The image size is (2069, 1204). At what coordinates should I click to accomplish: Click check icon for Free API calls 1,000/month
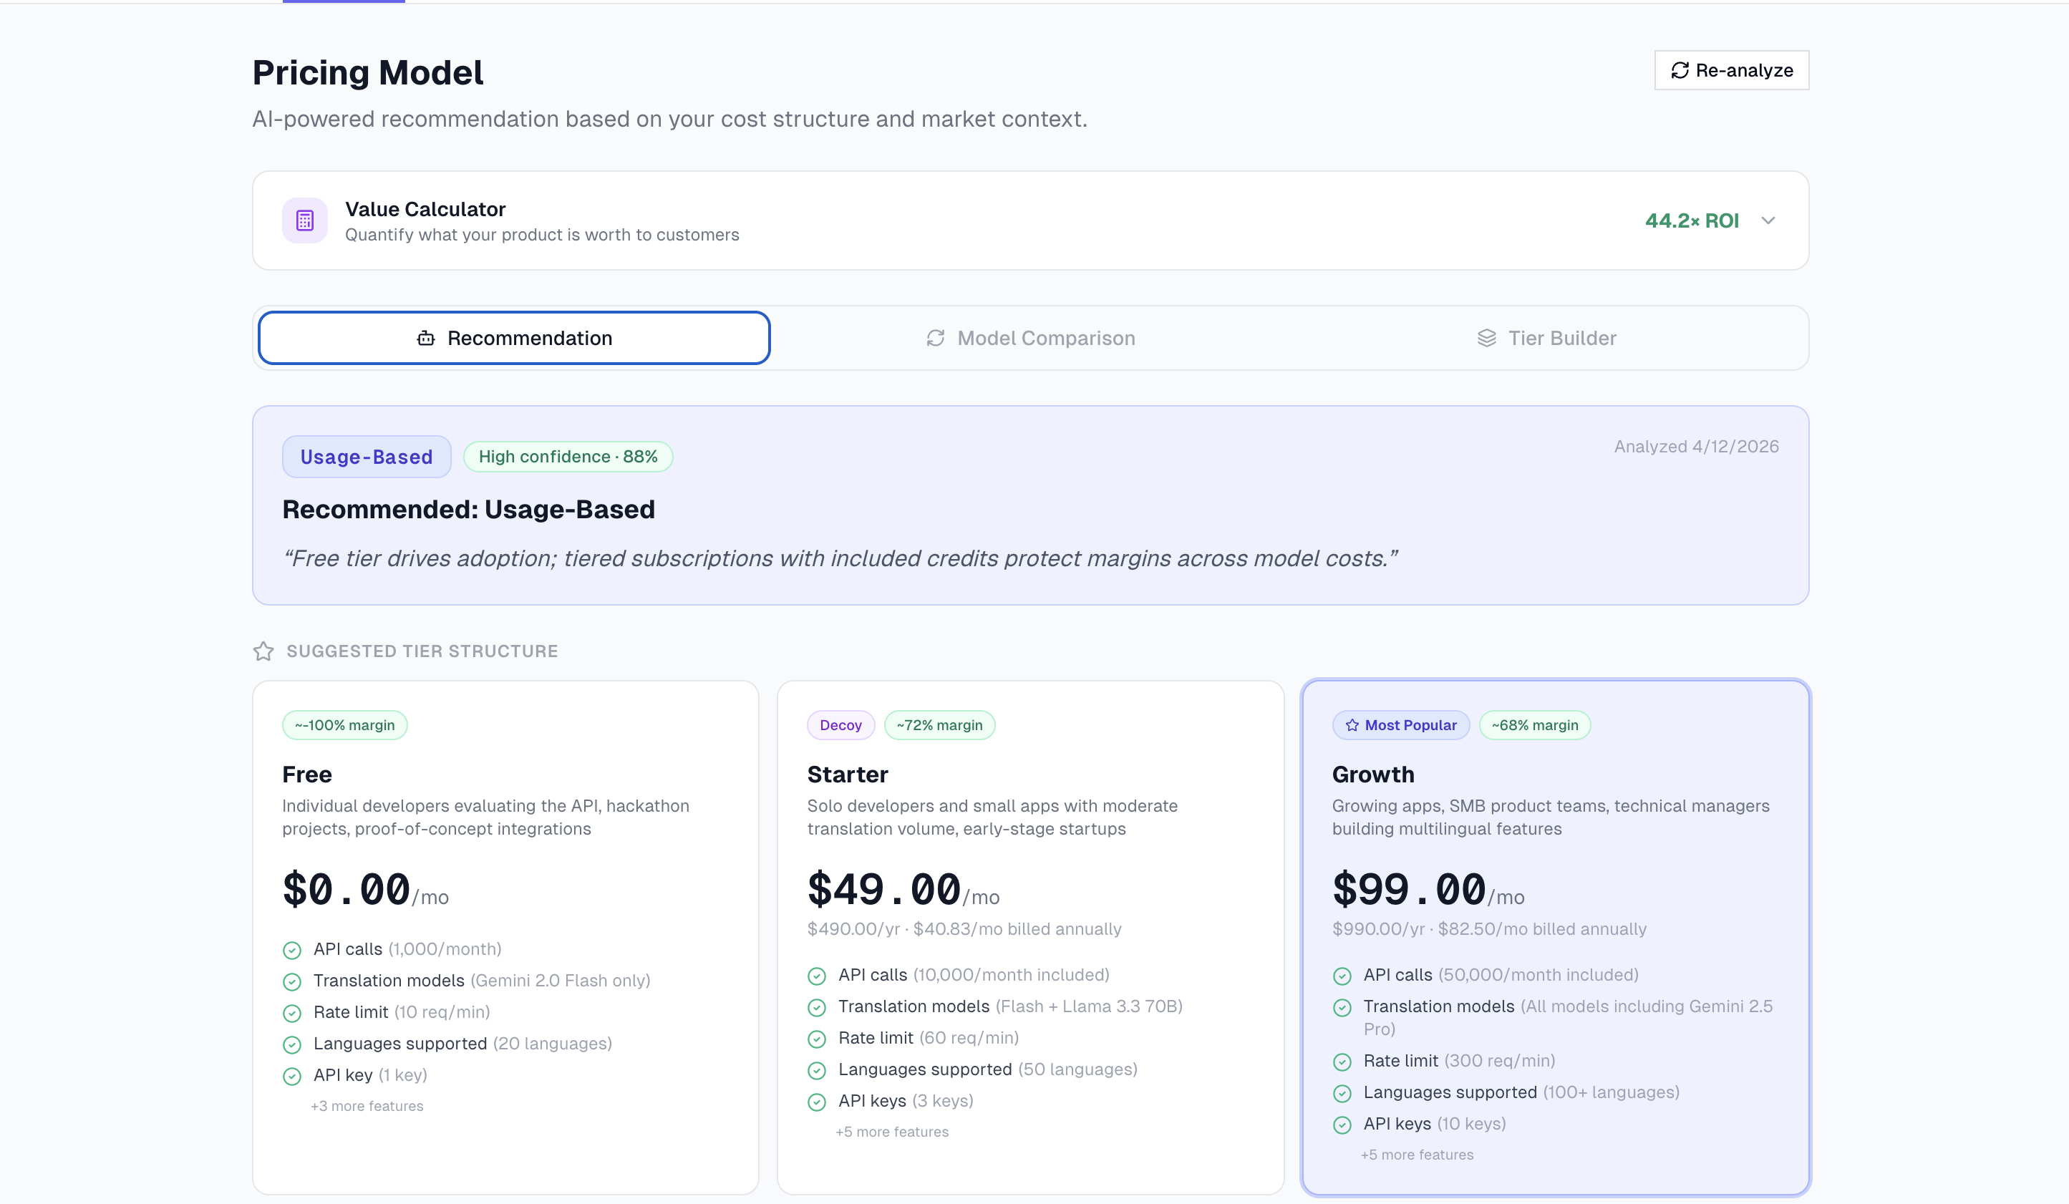coord(291,951)
